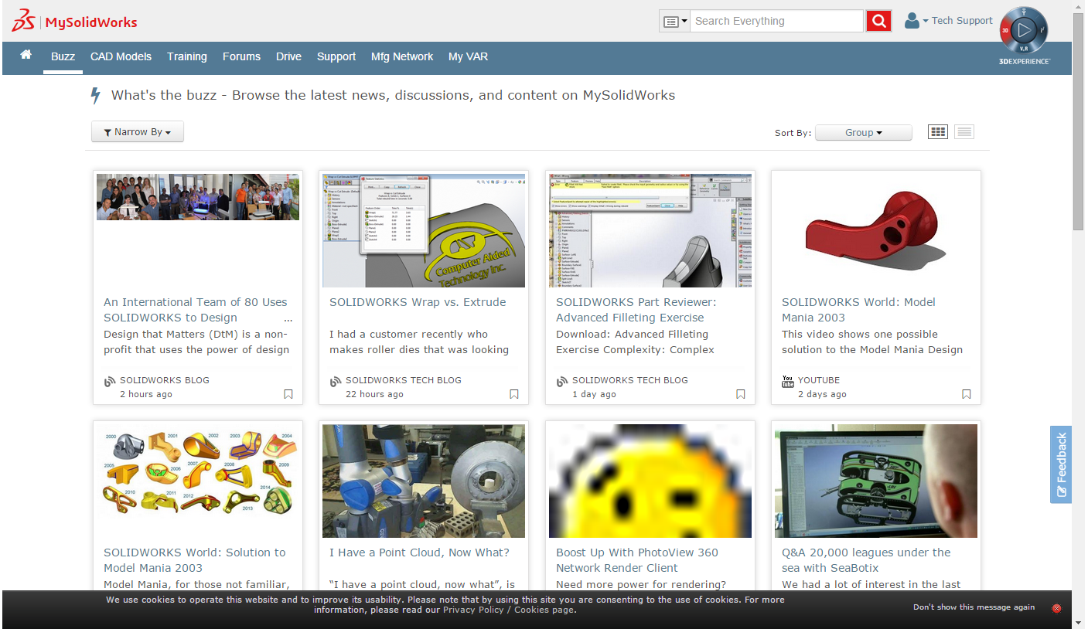Open the Feedback side tab

[x=1061, y=464]
